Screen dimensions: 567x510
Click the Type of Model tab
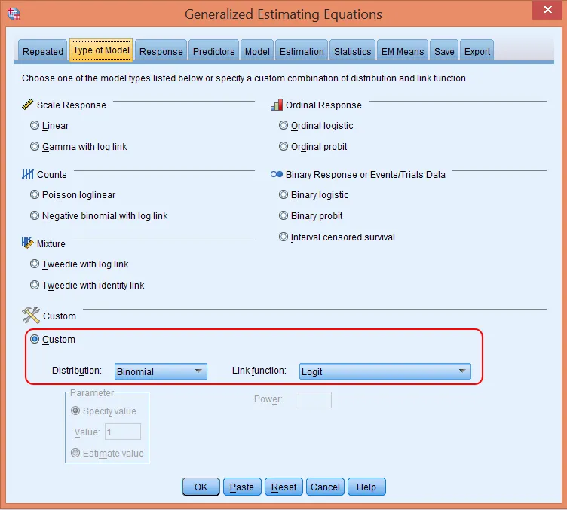pos(101,50)
